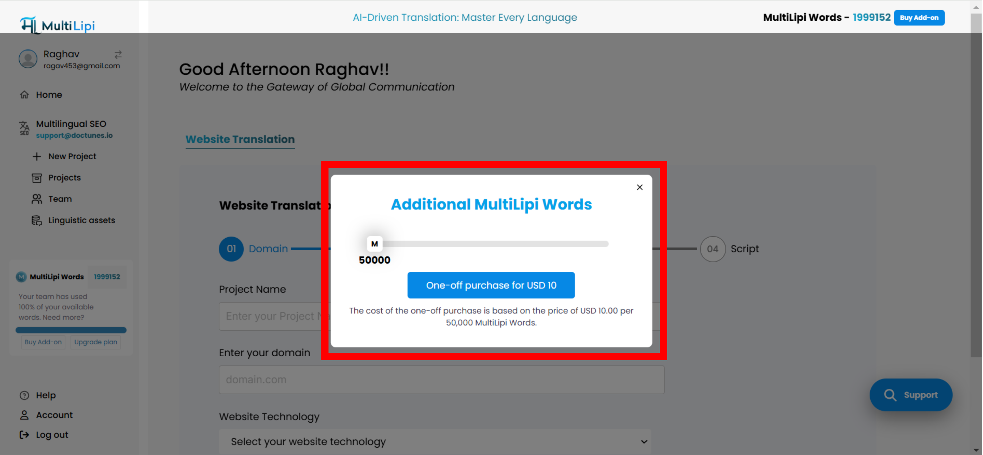Click the Support chat button
This screenshot has width=983, height=455.
[x=910, y=395]
